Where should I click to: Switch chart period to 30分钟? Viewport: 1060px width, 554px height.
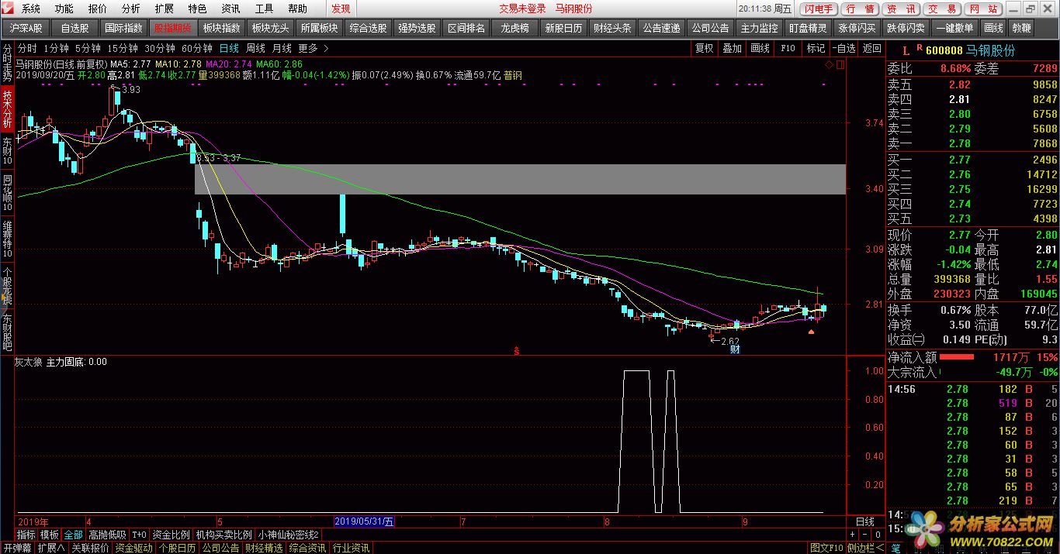pyautogui.click(x=160, y=48)
